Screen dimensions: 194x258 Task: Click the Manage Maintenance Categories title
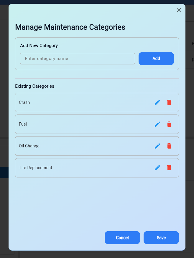coord(70,27)
